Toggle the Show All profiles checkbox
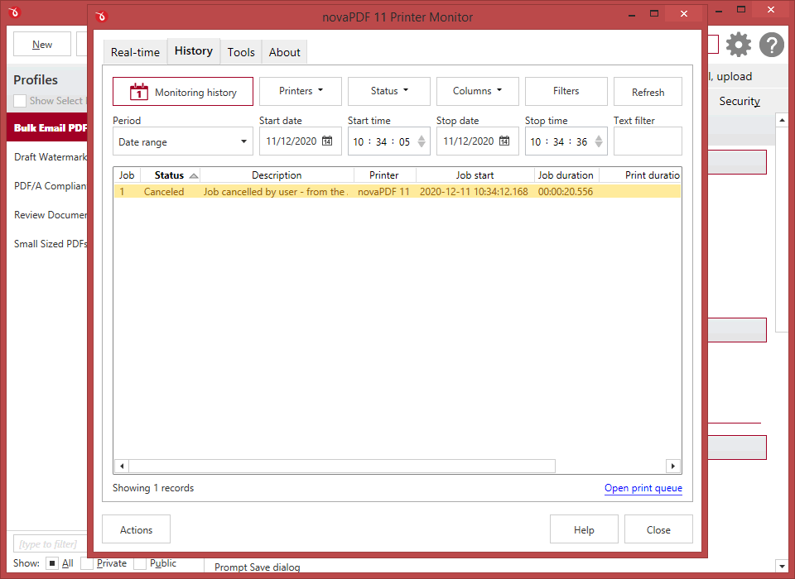The image size is (795, 579). (x=51, y=563)
